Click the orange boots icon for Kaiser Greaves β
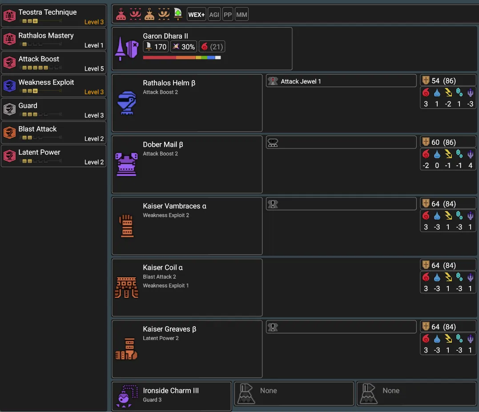Screen dimensions: 479x412 (126, 349)
